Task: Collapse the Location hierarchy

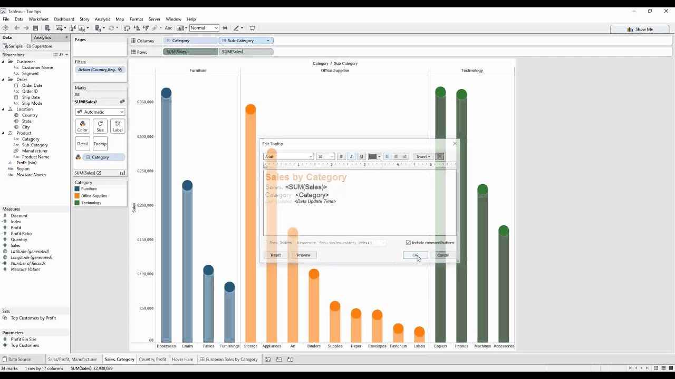Action: point(4,109)
